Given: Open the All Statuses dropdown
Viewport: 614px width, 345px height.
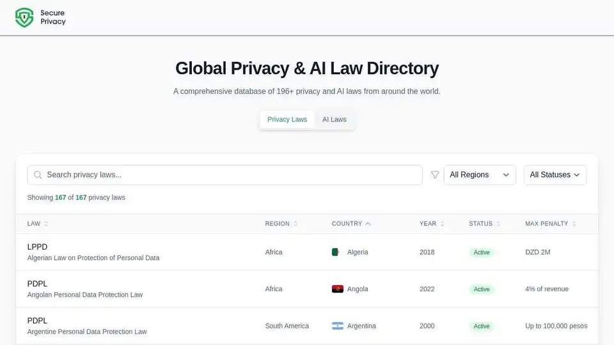Looking at the screenshot, I should tap(555, 175).
